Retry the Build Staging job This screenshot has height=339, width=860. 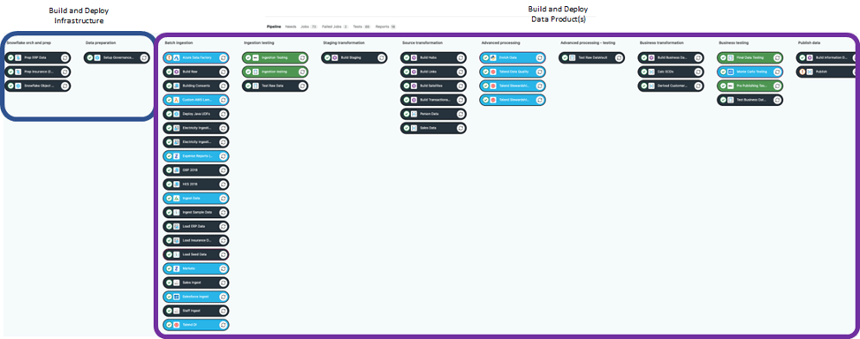tap(381, 57)
